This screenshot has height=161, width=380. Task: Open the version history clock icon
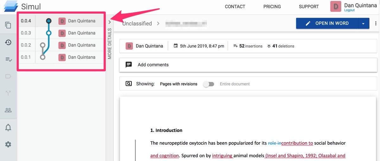coord(8,42)
